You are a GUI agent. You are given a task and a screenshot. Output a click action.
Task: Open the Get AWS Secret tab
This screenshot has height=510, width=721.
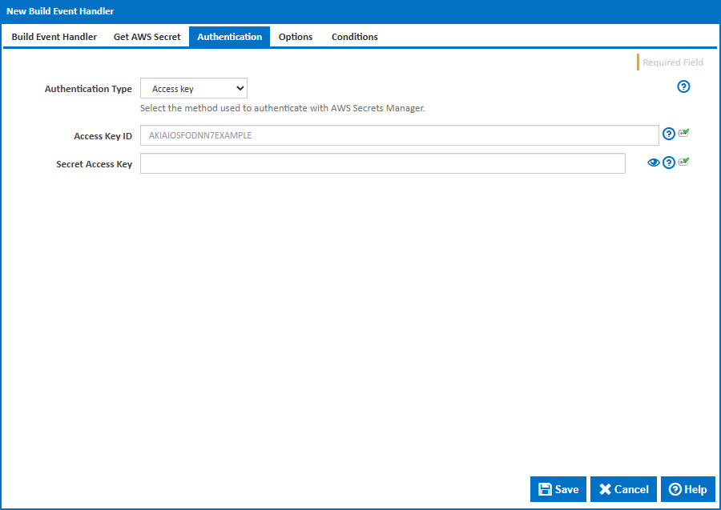[147, 37]
